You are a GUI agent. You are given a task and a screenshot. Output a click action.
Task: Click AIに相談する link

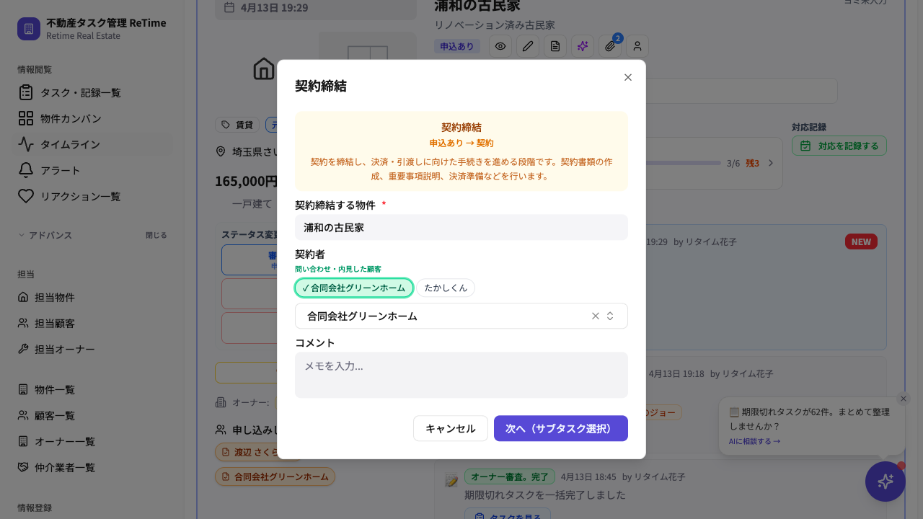[x=754, y=441]
